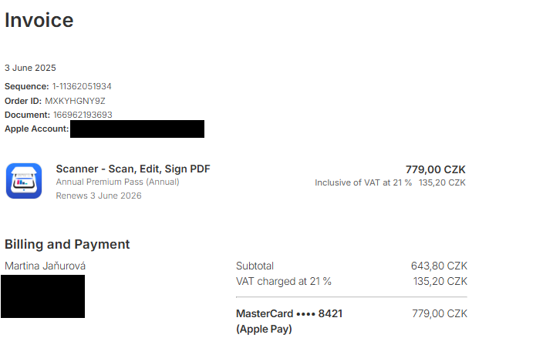Open the Scanner - Scan, Edit, Sign PDF title

pos(133,169)
